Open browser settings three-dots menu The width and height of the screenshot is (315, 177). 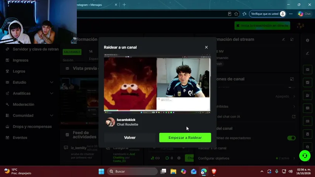(291, 14)
